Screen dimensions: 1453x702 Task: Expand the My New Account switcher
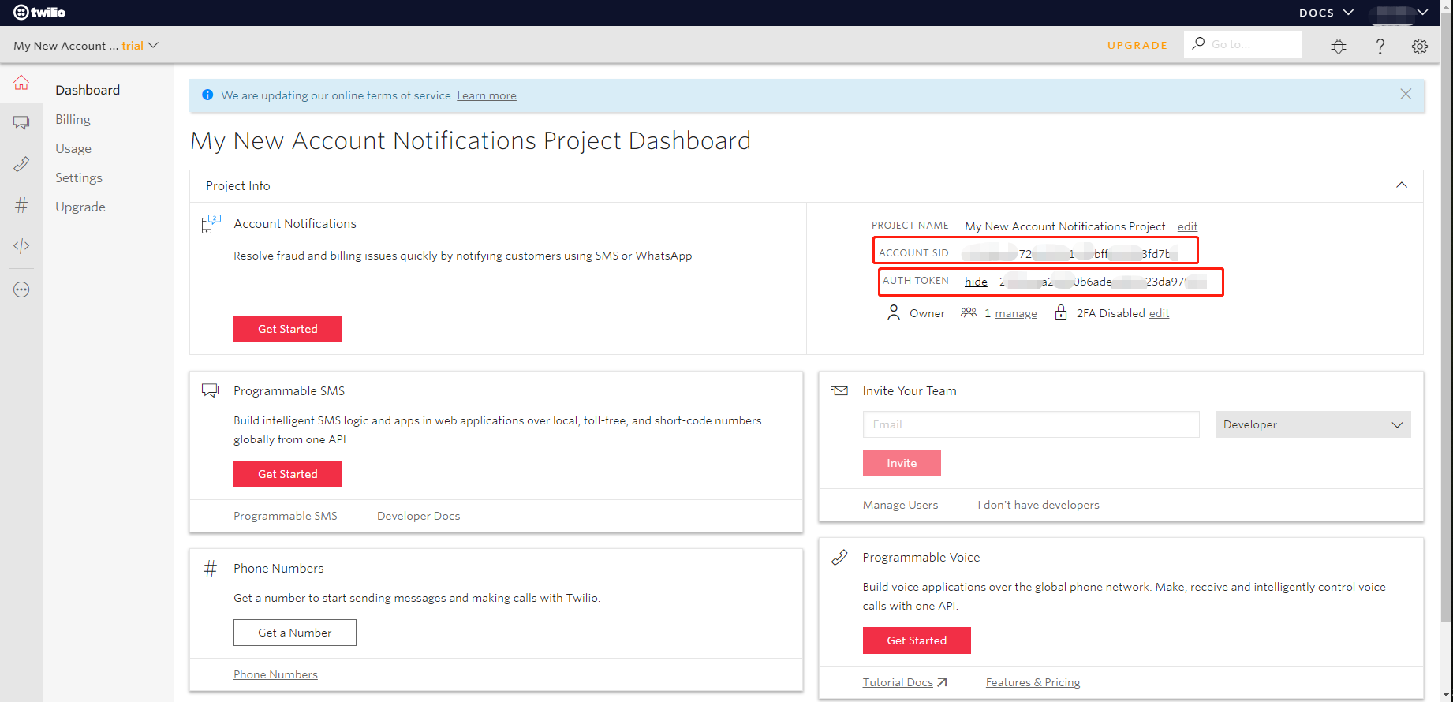(x=86, y=46)
